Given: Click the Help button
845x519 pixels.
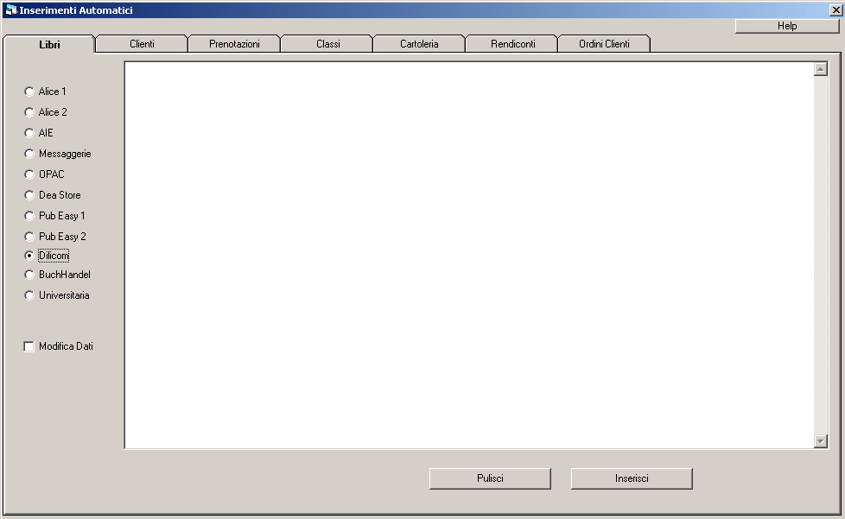Looking at the screenshot, I should click(x=787, y=26).
